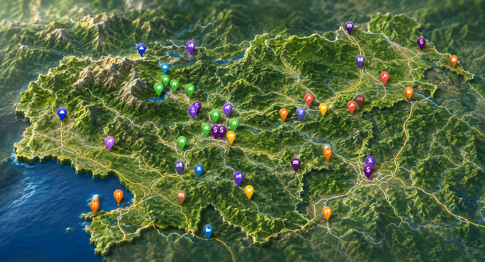Click the purple bed lodging pin
Image resolution: width=485 pixels, height=262 pixels.
click(238, 178)
